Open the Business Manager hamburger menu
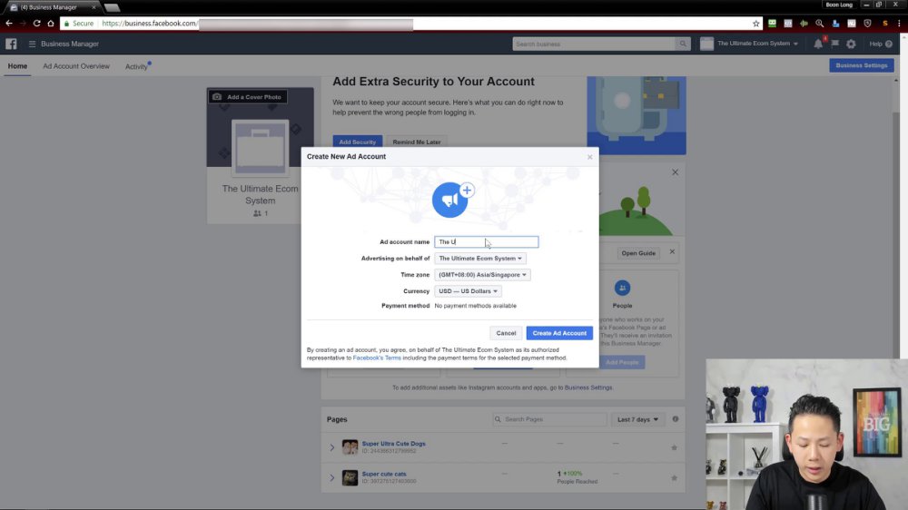This screenshot has width=908, height=510. [33, 44]
